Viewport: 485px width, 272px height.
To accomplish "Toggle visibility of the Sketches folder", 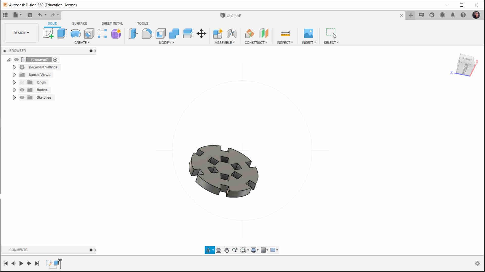I will coord(22,97).
